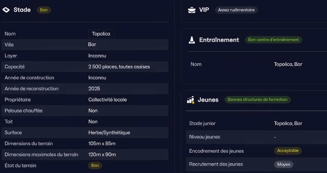
Task: Click the Stade stadium icon
Action: tap(6, 10)
